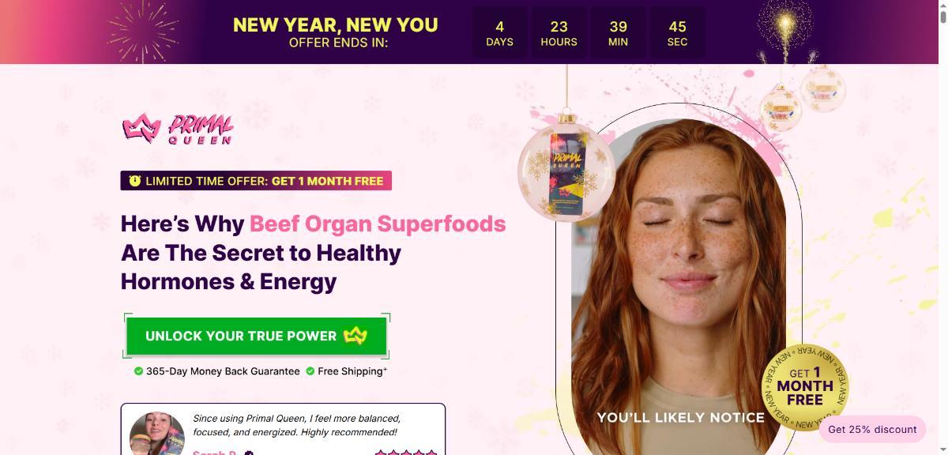Click the testimonial quote text by Sarah P.

(x=296, y=425)
